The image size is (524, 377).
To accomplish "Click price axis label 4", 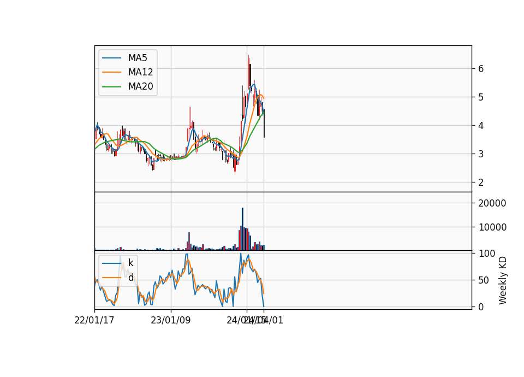I will 481,126.
